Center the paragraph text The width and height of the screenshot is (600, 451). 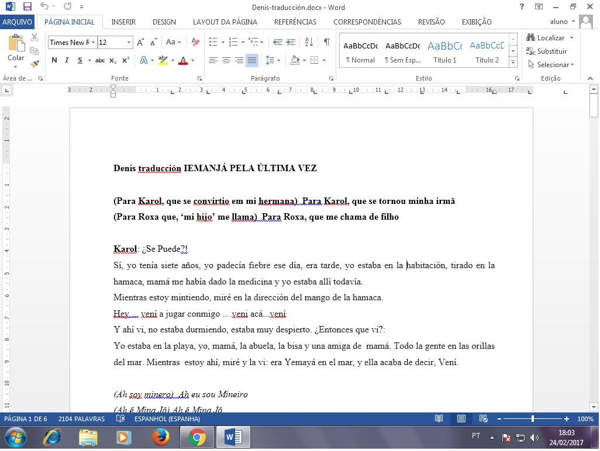(226, 60)
